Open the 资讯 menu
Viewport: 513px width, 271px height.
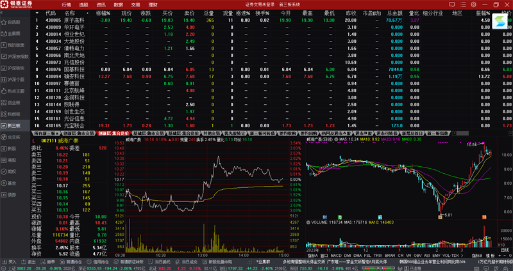tap(101, 5)
